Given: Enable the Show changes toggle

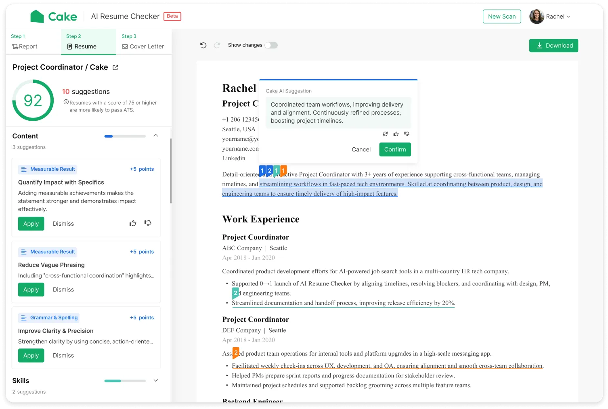Looking at the screenshot, I should click(271, 45).
